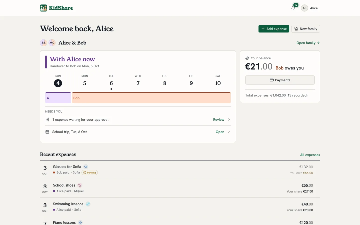The width and height of the screenshot is (360, 225).
Task: Click the education icon next to Piano lessons
Action: (x=80, y=222)
